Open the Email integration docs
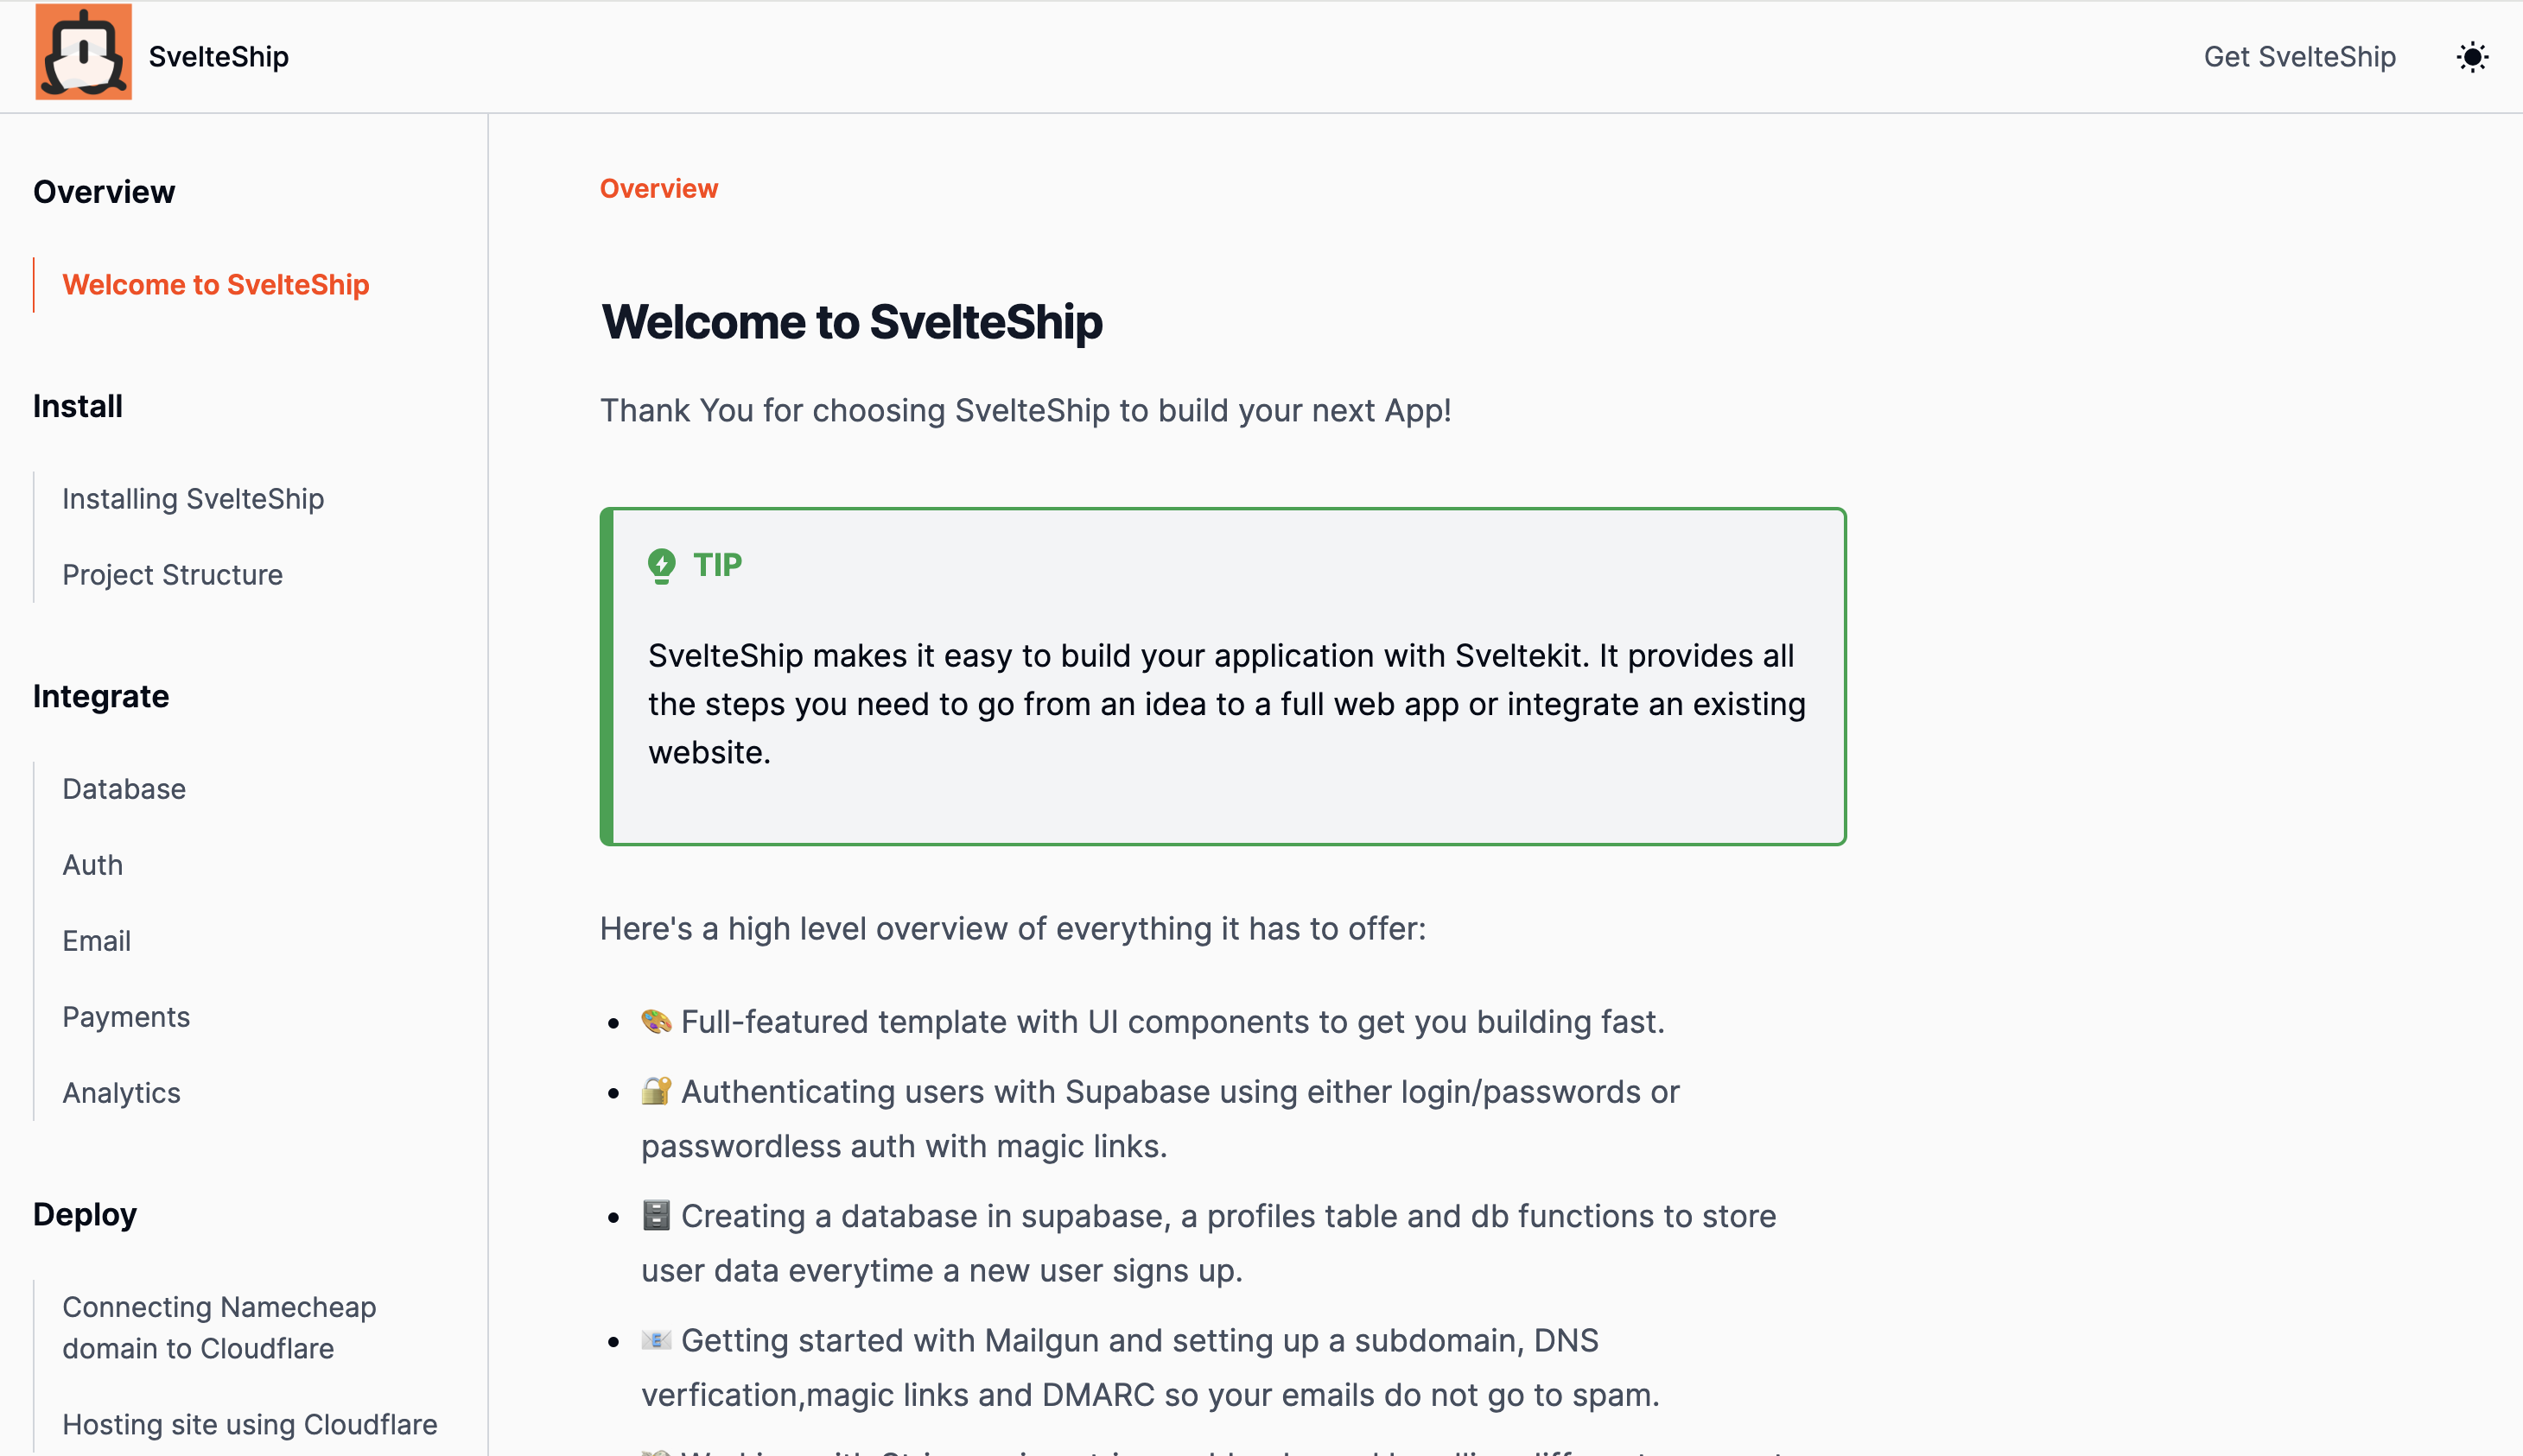This screenshot has height=1456, width=2523. pos(96,940)
